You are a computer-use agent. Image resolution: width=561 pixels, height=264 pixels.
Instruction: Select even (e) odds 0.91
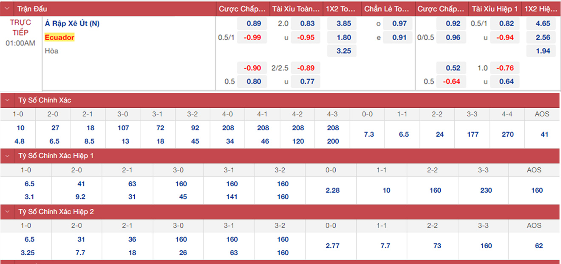pos(399,37)
